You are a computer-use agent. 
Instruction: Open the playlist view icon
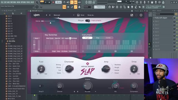(x=109, y=7)
